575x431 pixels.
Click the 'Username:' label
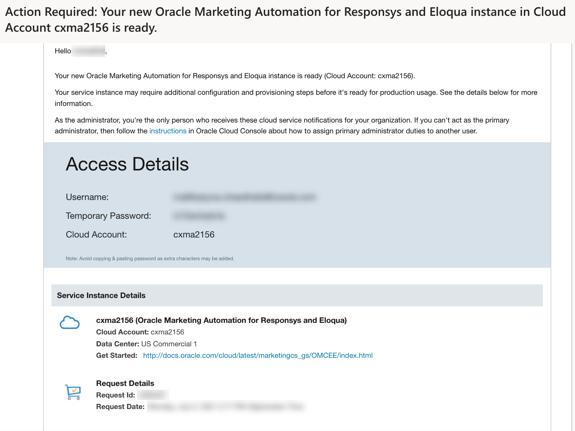tap(87, 197)
